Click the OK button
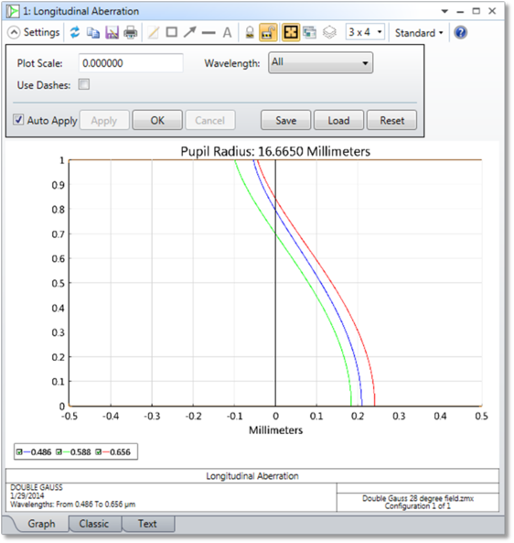Image resolution: width=514 pixels, height=543 pixels. pos(157,120)
